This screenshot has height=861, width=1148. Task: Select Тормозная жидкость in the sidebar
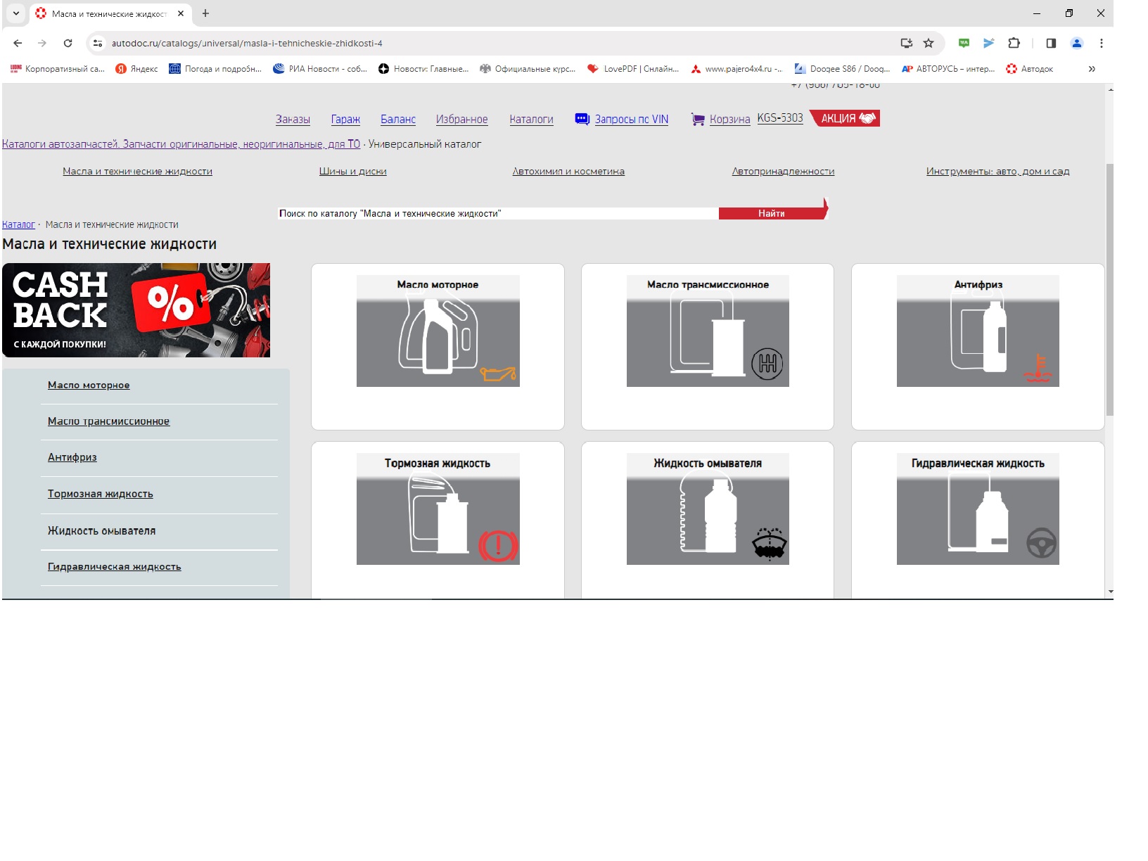tap(101, 494)
